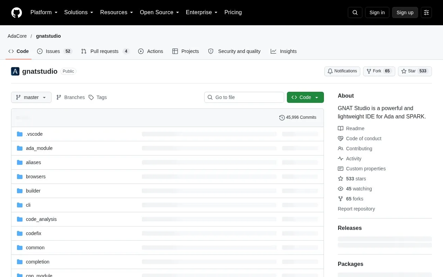The image size is (443, 277).
Task: Expand the Platform menu
Action: coord(44,12)
